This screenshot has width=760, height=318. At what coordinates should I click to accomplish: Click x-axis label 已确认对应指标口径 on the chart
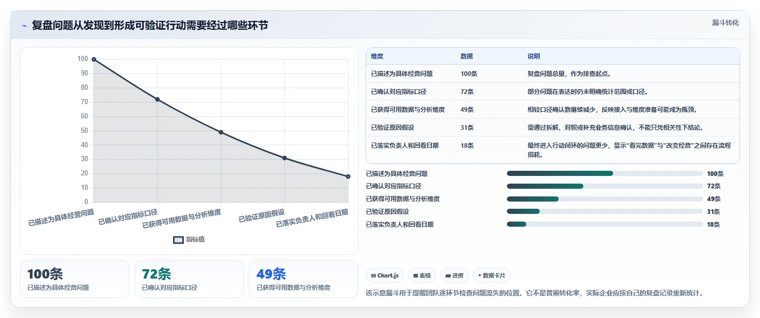[128, 216]
